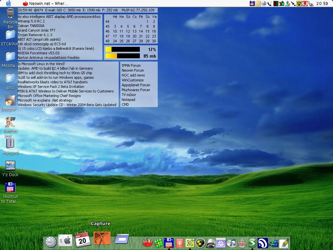Screen dimensions: 333x250
Task: Open the pics folder on desktop
Action: coord(10,78)
